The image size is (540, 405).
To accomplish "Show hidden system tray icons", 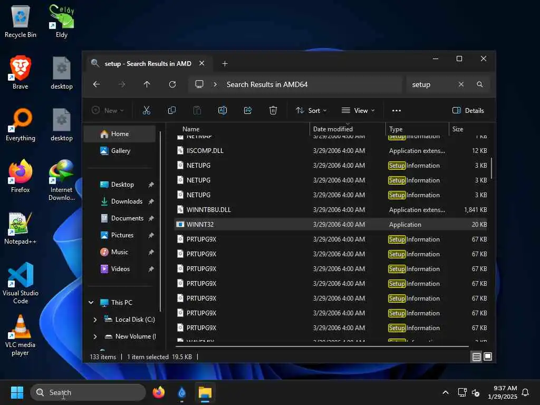I will coord(445,392).
